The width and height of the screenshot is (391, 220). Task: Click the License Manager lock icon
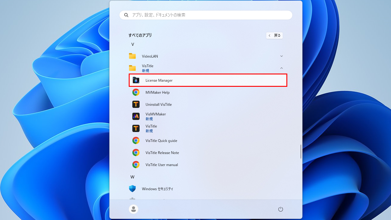pos(136,80)
